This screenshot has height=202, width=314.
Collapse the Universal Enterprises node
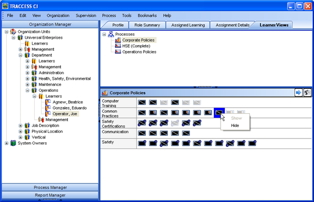pyautogui.click(x=14, y=37)
